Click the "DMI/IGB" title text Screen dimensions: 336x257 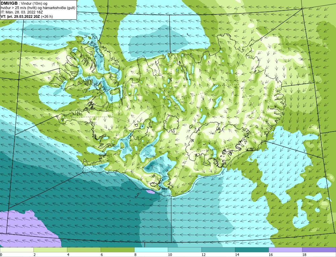[9, 3]
